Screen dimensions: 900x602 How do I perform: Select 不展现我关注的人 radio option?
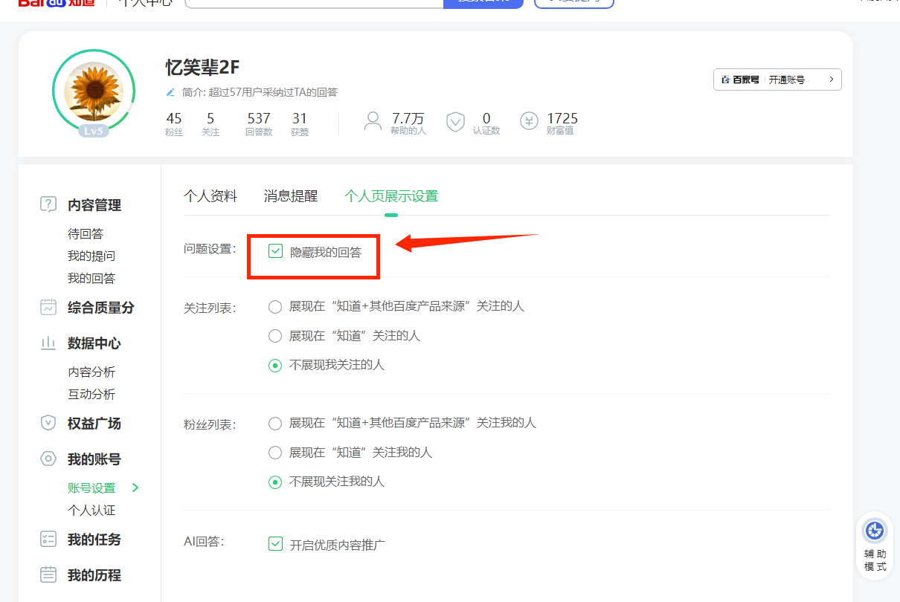(275, 365)
